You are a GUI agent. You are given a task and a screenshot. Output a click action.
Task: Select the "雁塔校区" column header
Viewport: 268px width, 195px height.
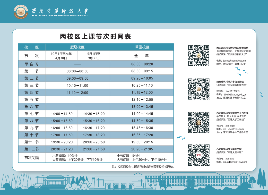pyautogui.click(x=77, y=47)
